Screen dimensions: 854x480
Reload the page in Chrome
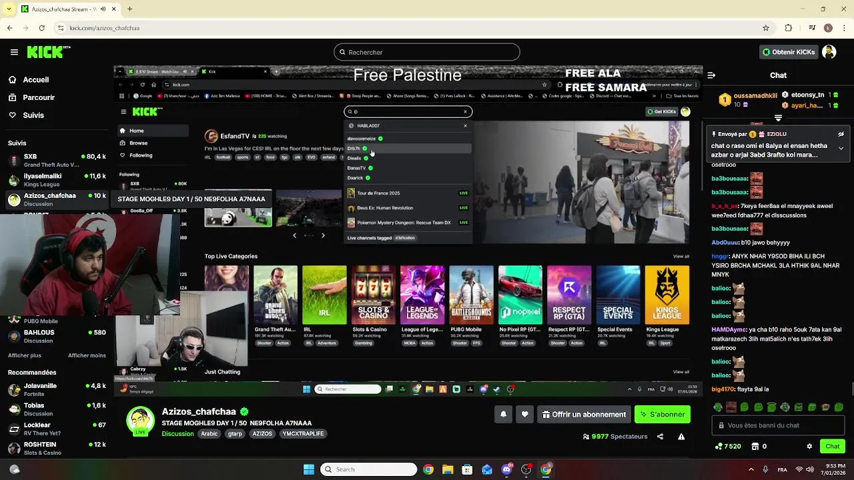coord(41,28)
